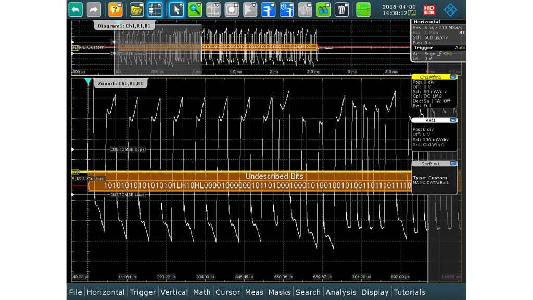
Task: Click the FFT toolbar icon
Action: (305, 9)
